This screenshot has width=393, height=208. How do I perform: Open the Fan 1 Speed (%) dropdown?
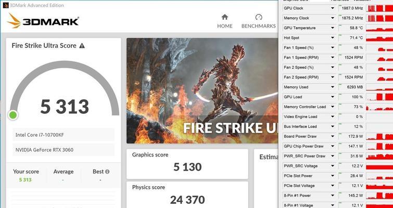[x=333, y=47]
